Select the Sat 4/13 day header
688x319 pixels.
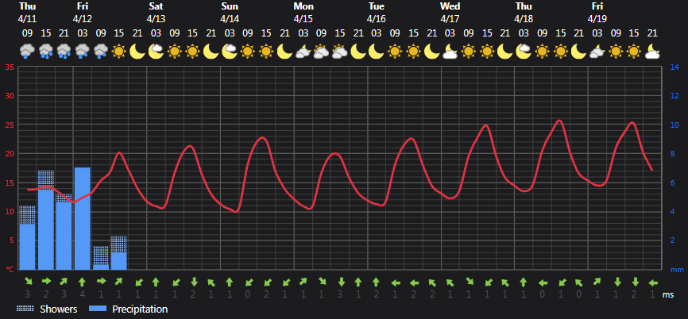(x=157, y=13)
